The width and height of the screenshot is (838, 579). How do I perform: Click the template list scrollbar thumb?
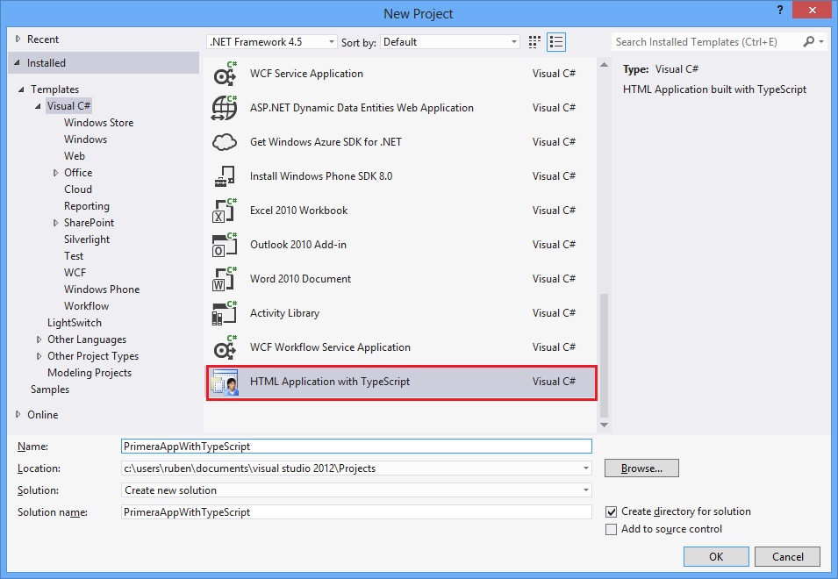604,355
